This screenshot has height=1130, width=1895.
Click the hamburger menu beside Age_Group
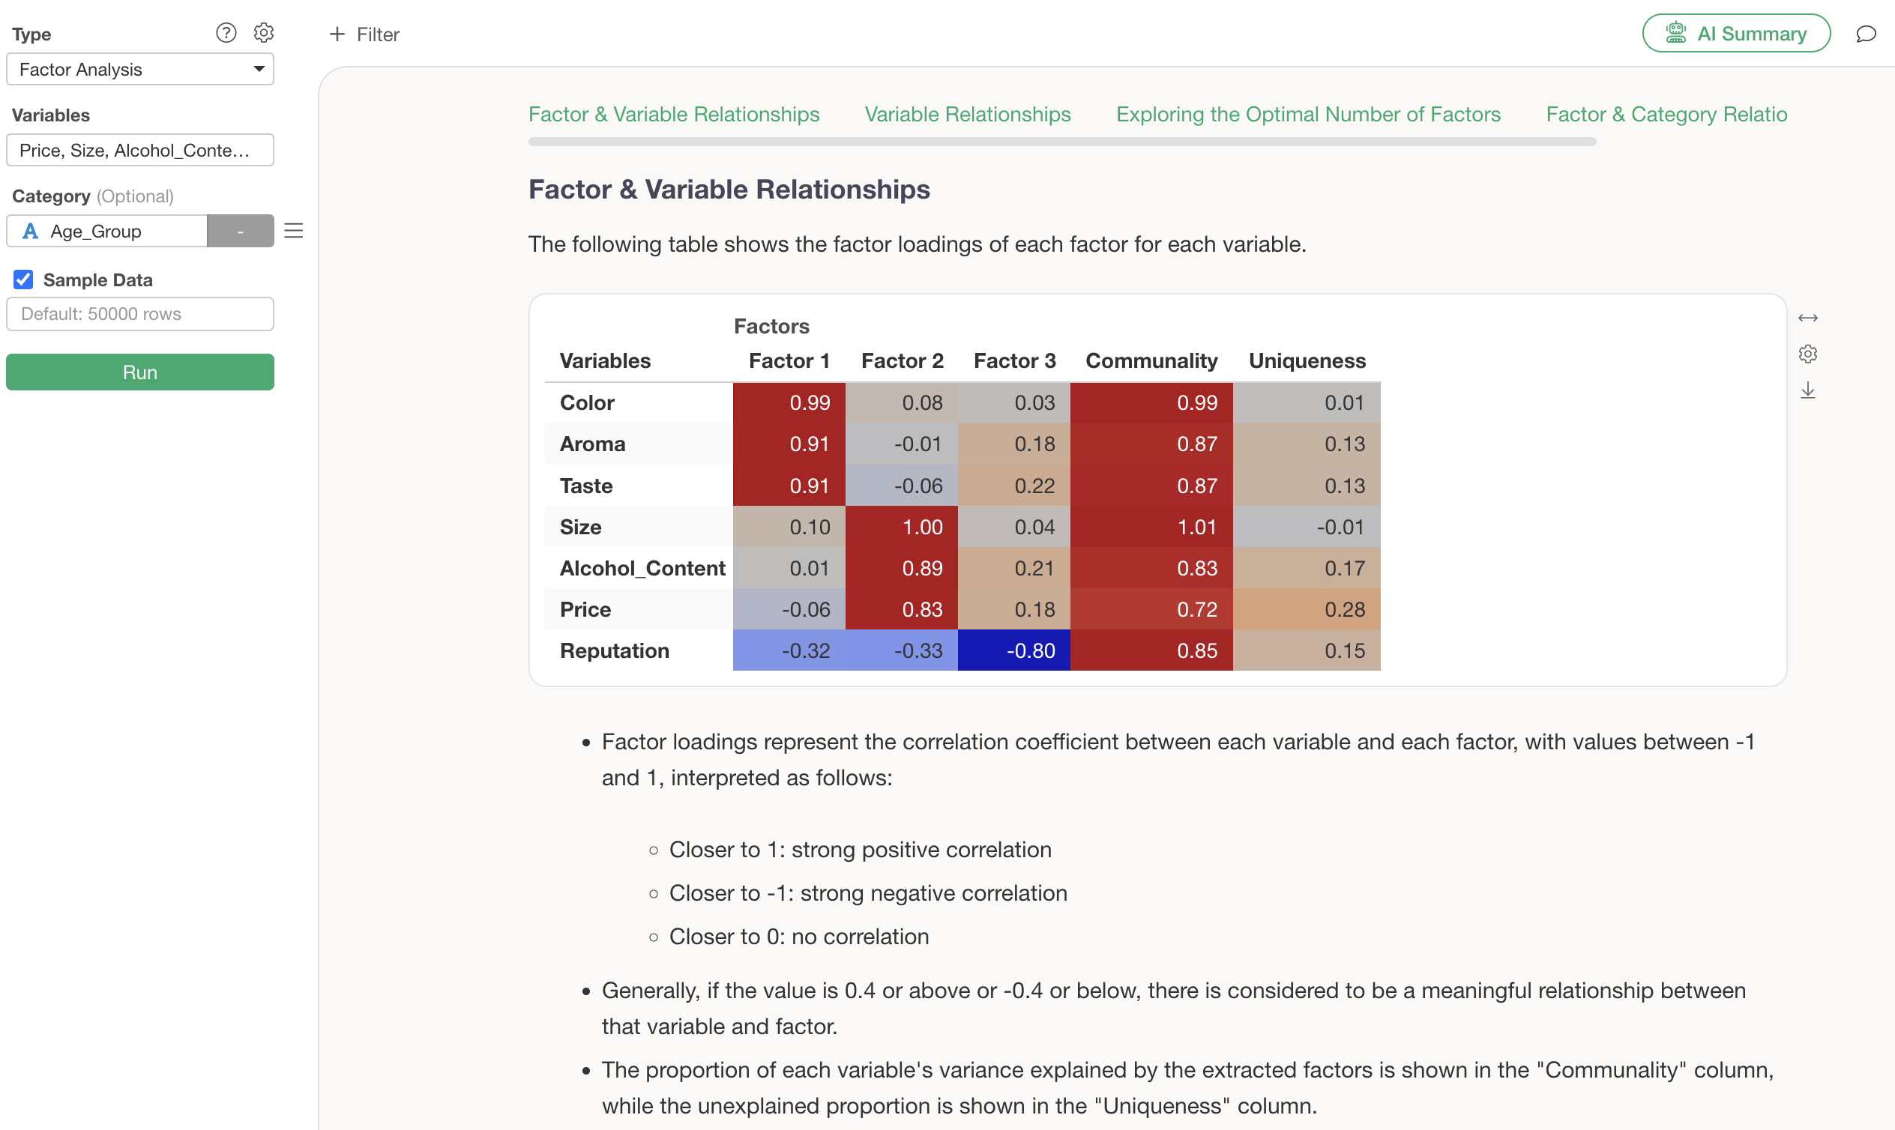pos(293,231)
